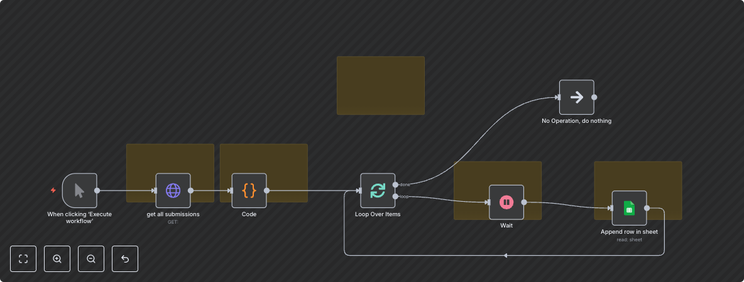Click the output connector of get all submissions
This screenshot has width=744, height=282.
point(191,191)
